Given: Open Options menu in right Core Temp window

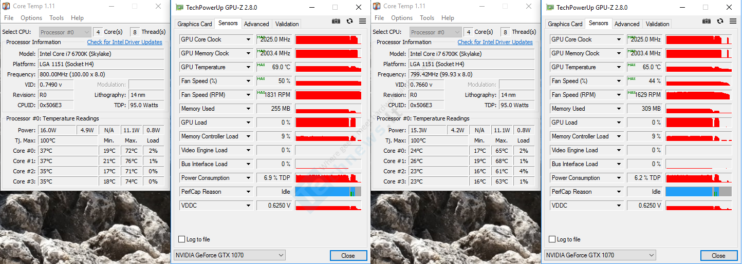Looking at the screenshot, I should 402,18.
